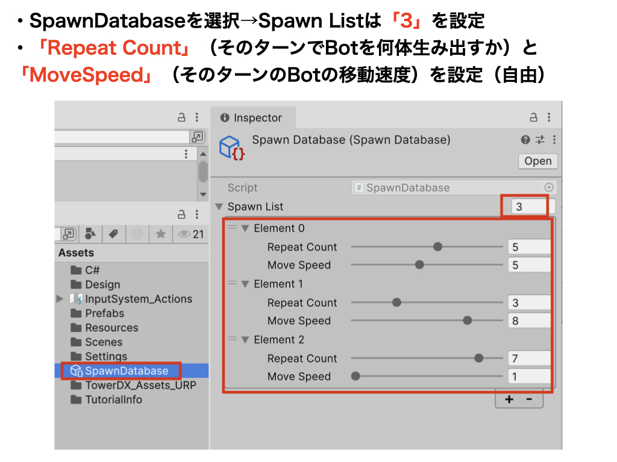Click the scrollbar down arrow
Image resolution: width=617 pixels, height=462 pixels.
tap(203, 194)
